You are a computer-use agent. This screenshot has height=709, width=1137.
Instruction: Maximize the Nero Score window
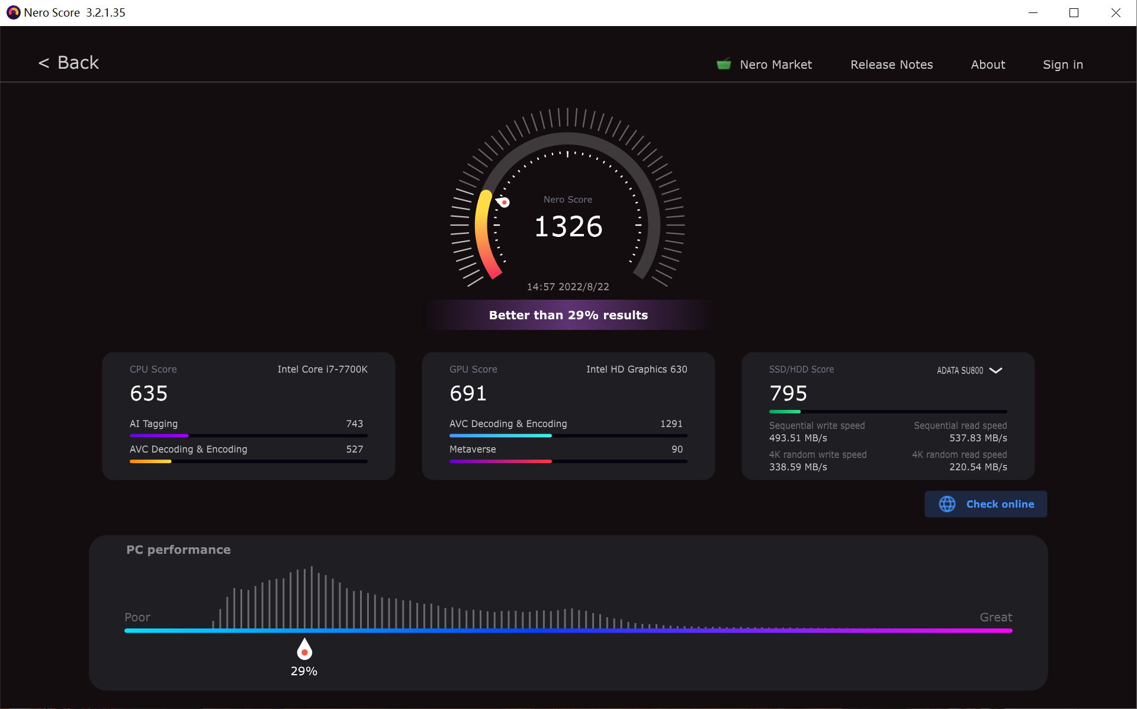point(1074,12)
